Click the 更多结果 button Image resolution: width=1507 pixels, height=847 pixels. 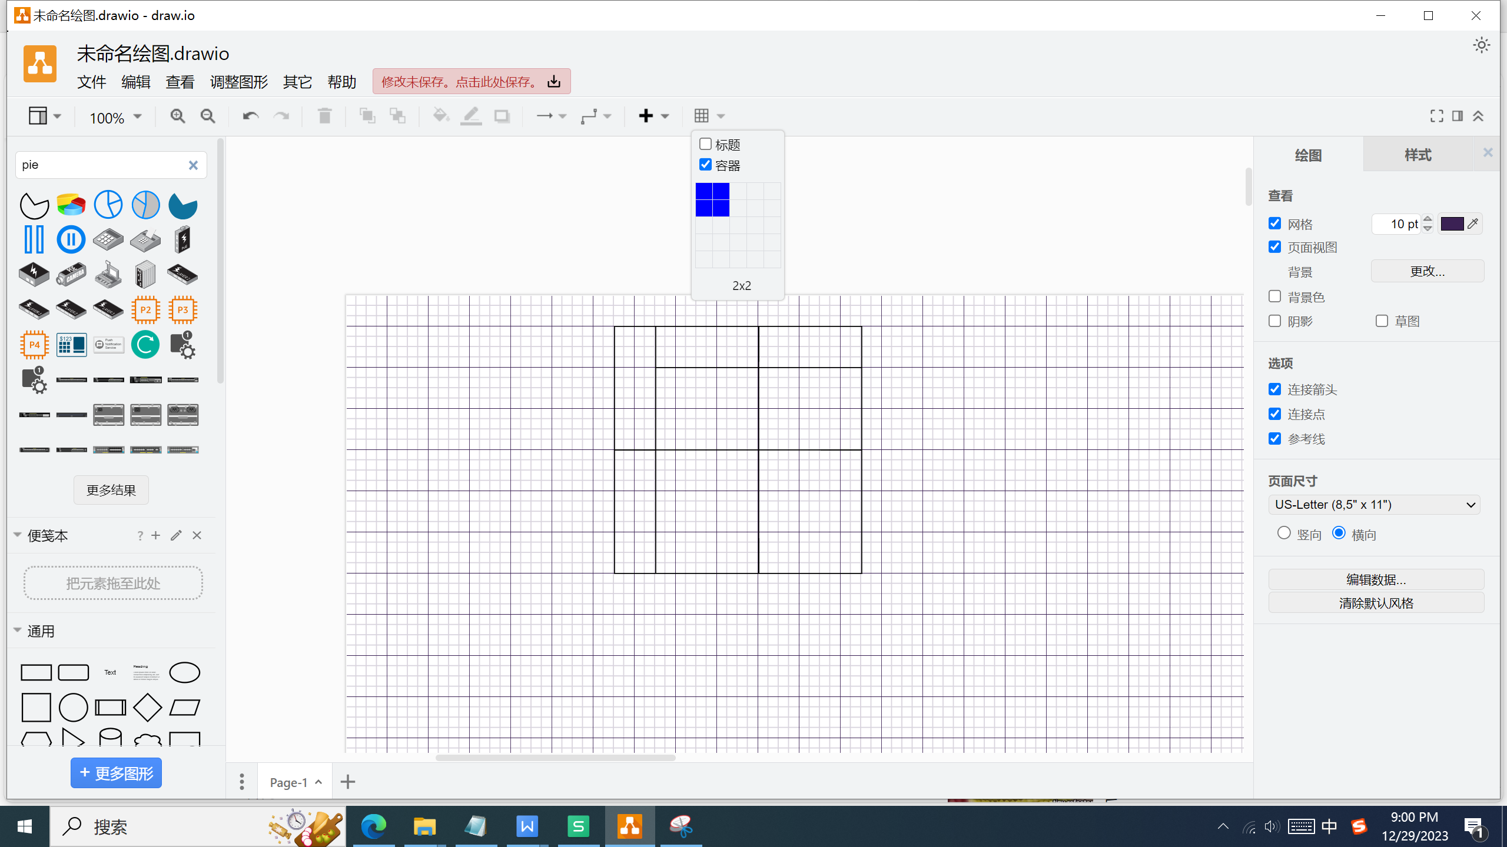(x=111, y=490)
